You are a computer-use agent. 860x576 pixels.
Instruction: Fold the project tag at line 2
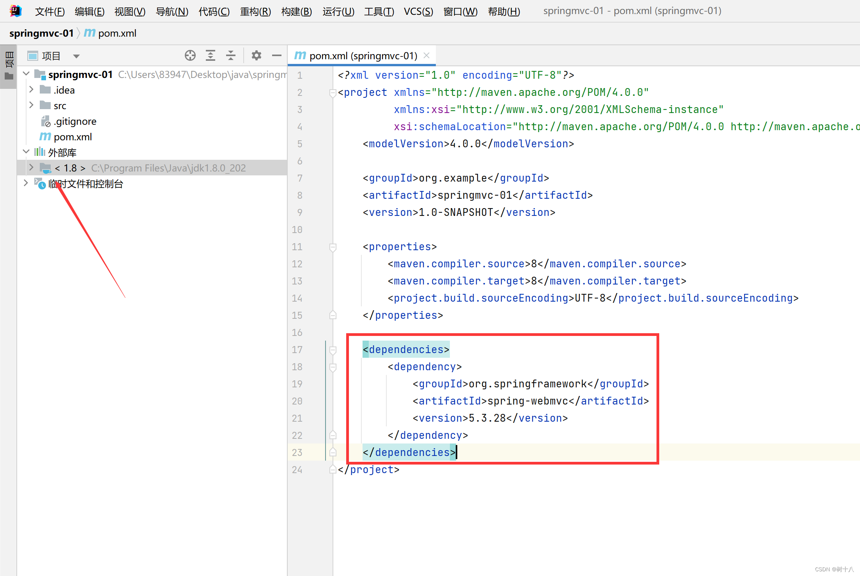(333, 93)
